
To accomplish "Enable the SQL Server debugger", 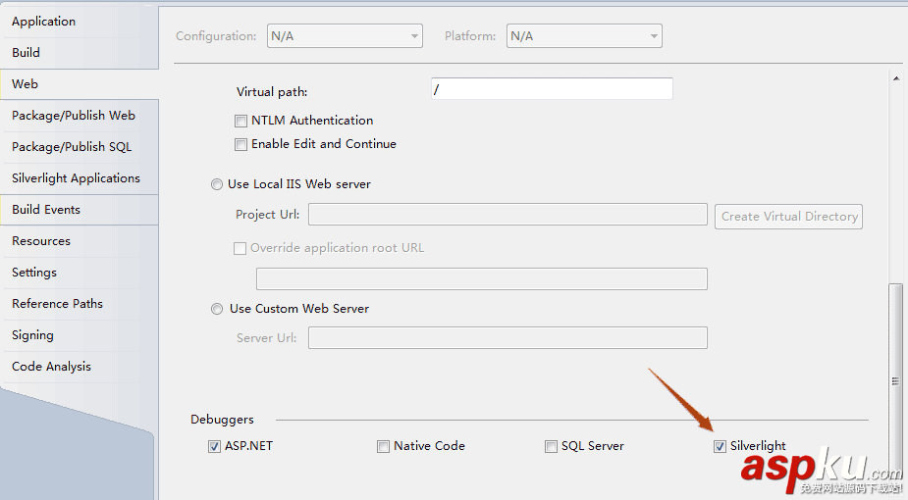I will tap(551, 447).
